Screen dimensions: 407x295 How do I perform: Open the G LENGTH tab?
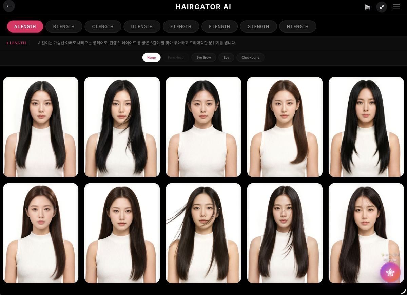[x=258, y=26]
